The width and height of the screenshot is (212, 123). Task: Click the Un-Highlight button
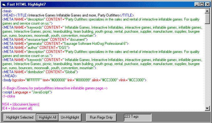(70, 117)
